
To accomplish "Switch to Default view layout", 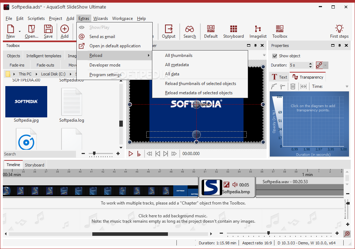I will 211,31.
